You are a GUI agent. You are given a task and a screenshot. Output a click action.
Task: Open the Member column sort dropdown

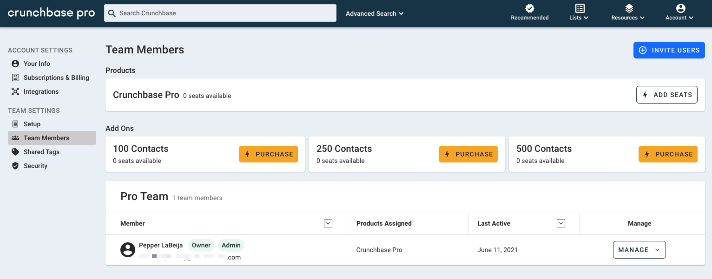328,223
